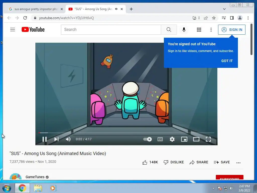Go forward in browser history

point(17,18)
